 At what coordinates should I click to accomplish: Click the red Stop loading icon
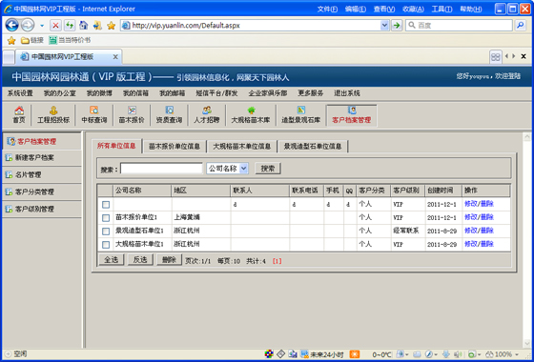click(x=55, y=25)
